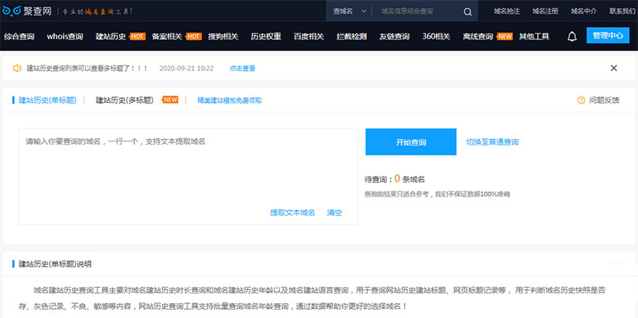
Task: Click 提取文本域名 link
Action: click(293, 213)
